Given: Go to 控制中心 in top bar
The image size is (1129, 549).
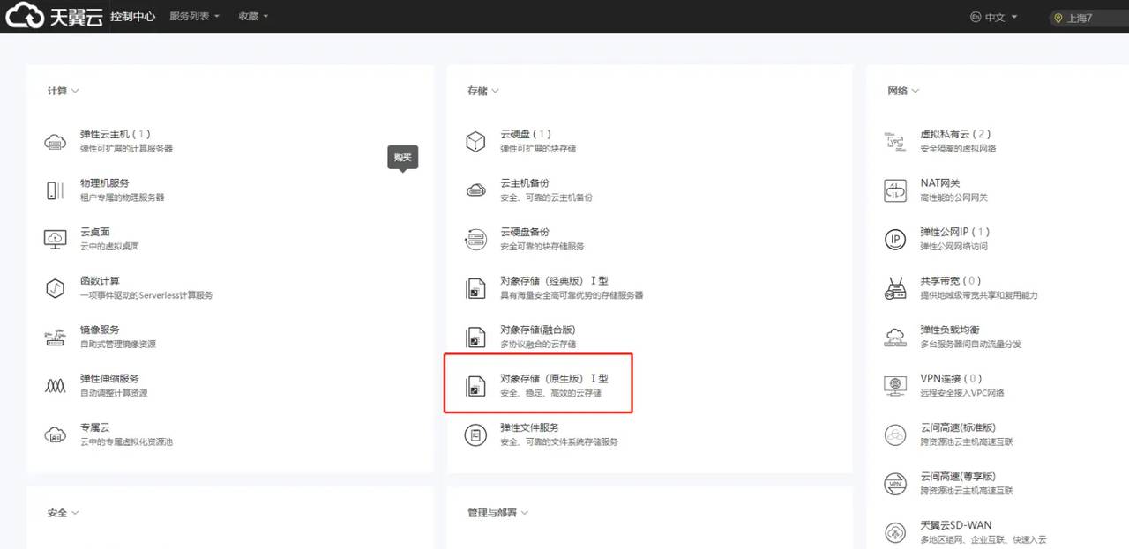Looking at the screenshot, I should 132,15.
